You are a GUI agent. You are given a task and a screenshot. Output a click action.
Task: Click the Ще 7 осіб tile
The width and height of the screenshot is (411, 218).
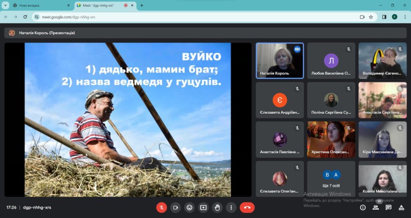(331, 179)
